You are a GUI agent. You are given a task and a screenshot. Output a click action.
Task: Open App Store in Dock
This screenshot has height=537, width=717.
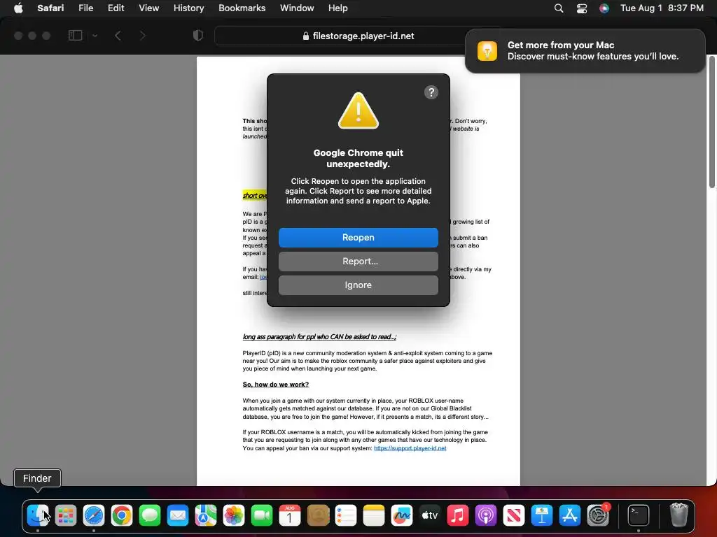point(570,515)
